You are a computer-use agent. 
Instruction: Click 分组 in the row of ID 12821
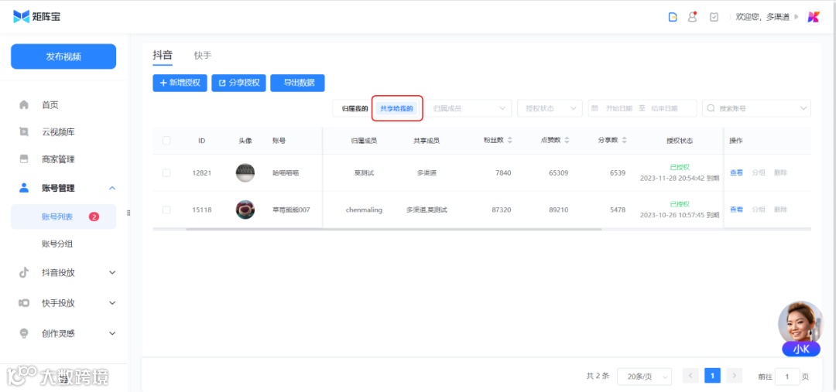[x=758, y=172]
